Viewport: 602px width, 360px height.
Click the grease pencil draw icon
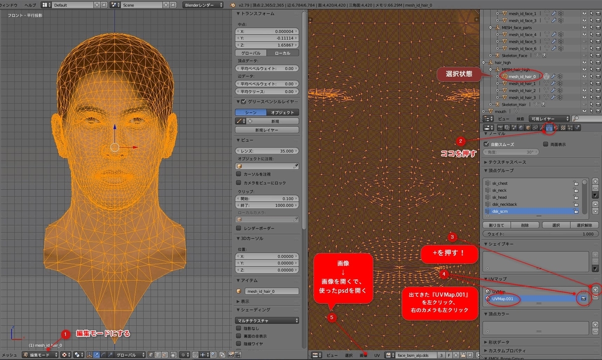(241, 121)
